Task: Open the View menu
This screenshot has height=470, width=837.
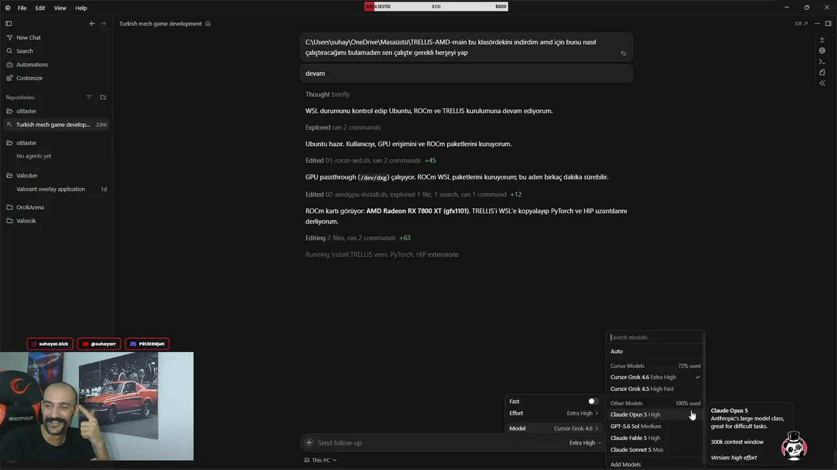Action: click(60, 8)
